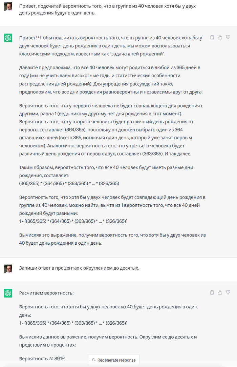Thumbs up the first ChatGPT response

[220, 37]
